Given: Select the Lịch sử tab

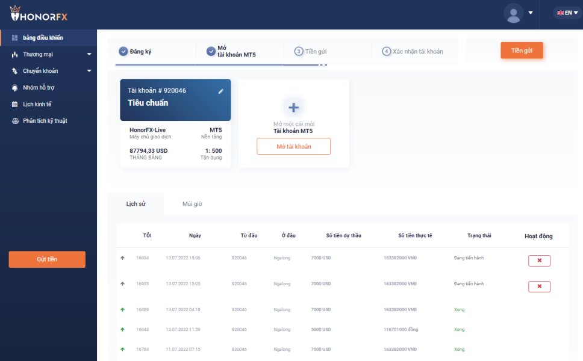Looking at the screenshot, I should pos(136,204).
